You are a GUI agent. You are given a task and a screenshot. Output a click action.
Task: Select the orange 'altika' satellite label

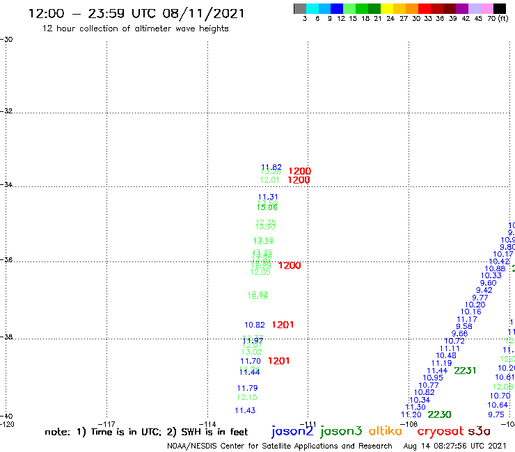pyautogui.click(x=386, y=431)
